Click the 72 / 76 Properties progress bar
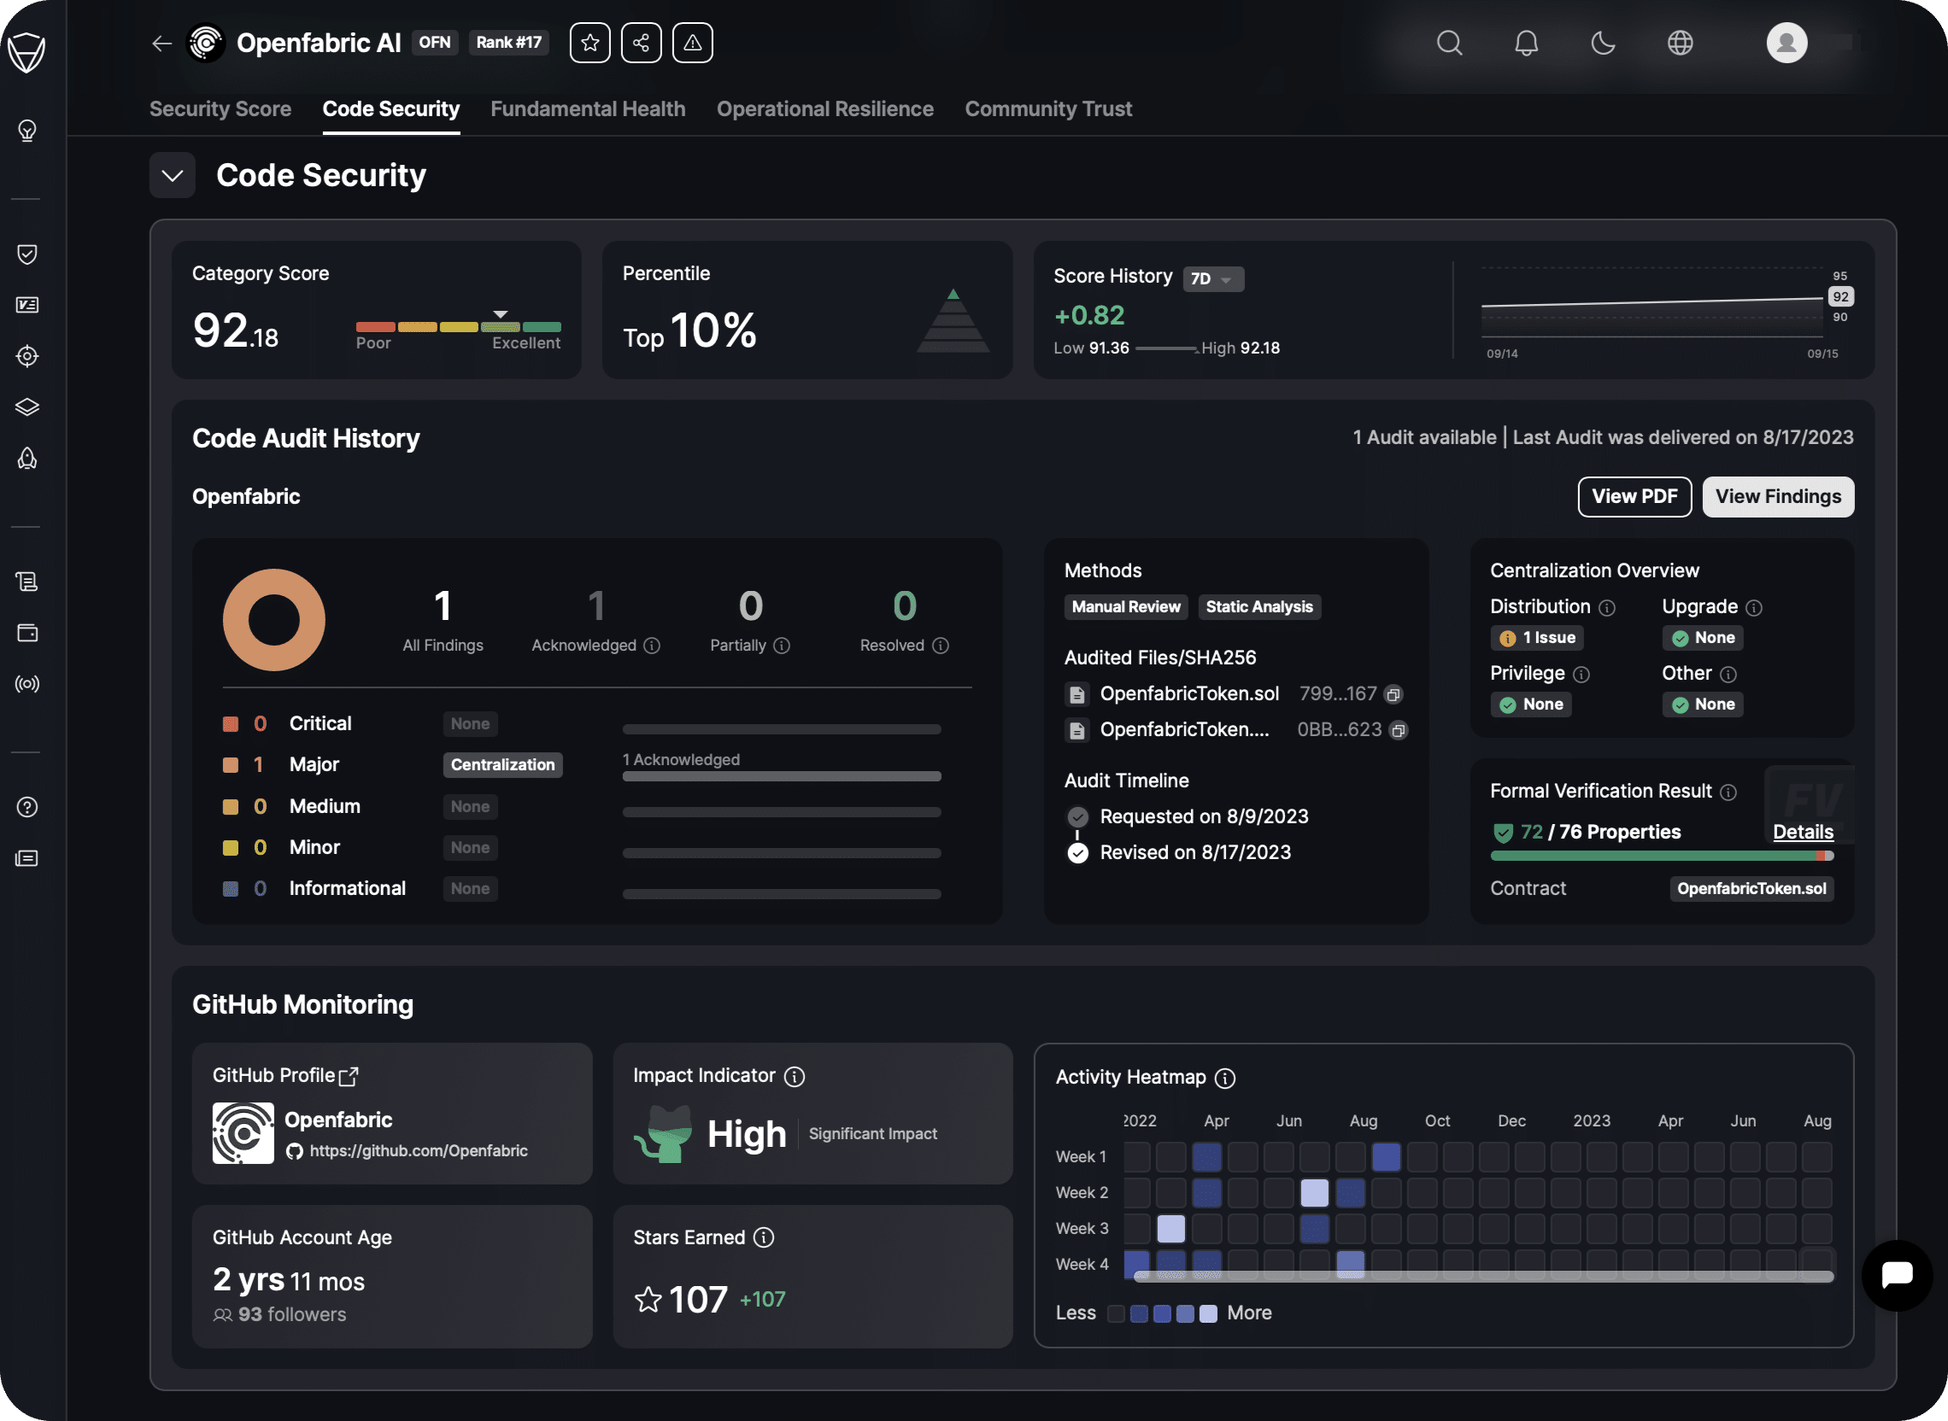This screenshot has height=1421, width=1948. [x=1662, y=857]
